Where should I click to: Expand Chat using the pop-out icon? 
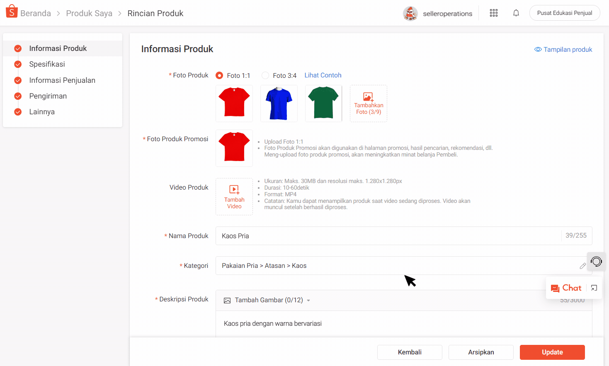(x=594, y=287)
